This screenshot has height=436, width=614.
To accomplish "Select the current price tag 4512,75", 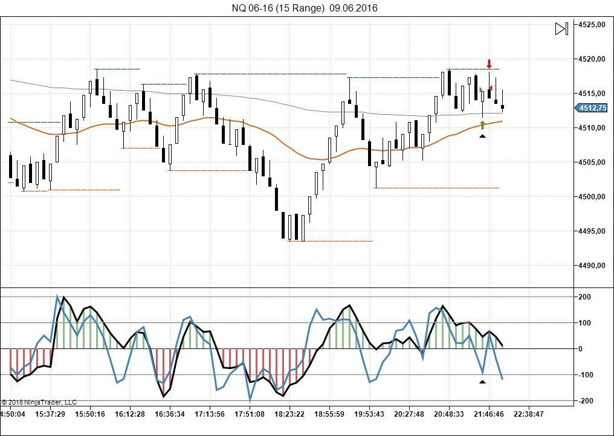I will pyautogui.click(x=591, y=107).
